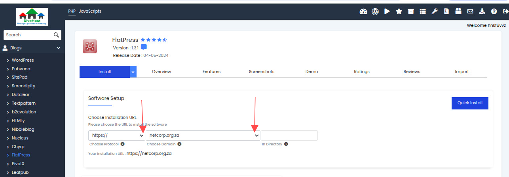
Task: Open the email settings envelope icon
Action: 470,11
